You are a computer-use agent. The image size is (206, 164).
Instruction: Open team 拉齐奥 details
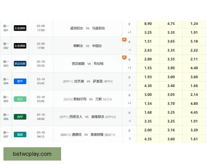[79, 81]
